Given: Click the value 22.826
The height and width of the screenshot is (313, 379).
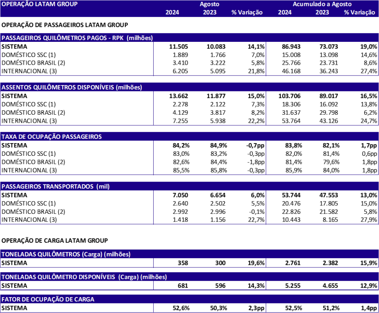Looking at the screenshot, I should click(291, 212).
